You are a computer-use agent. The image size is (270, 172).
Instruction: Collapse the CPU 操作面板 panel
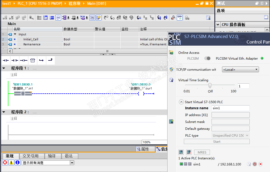pos(218,25)
